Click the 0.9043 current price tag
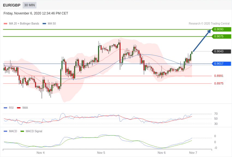This screenshot has width=232, height=157. [221, 52]
